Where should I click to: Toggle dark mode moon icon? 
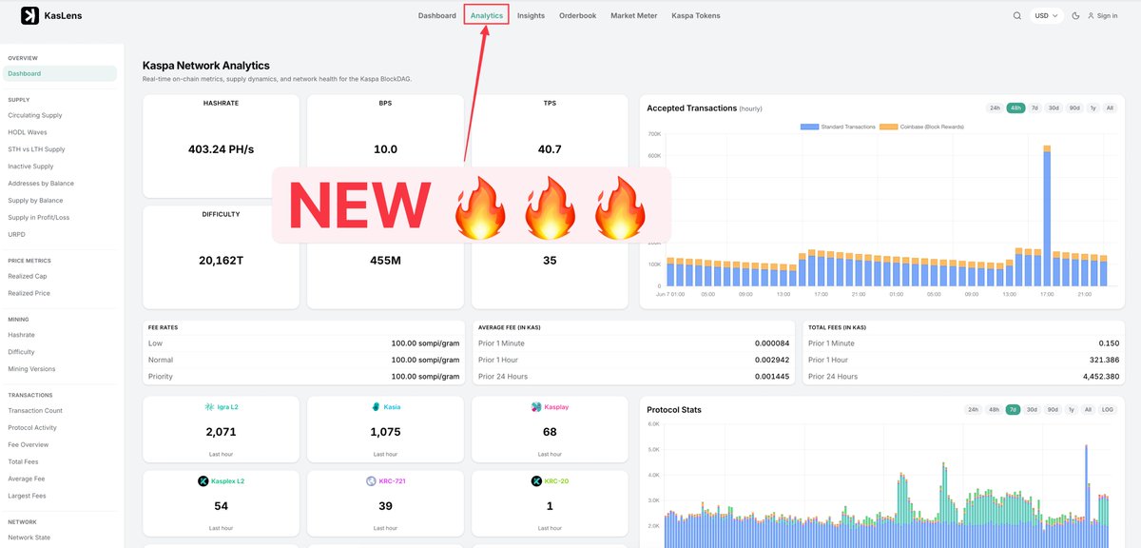(x=1075, y=15)
